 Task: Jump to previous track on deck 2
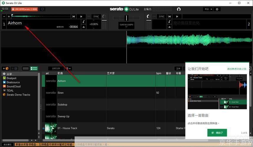tap(170, 16)
